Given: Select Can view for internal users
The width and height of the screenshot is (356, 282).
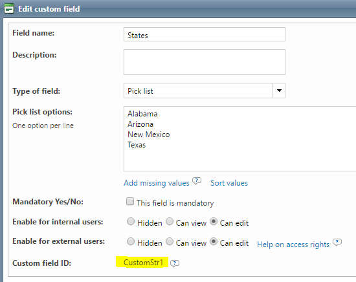Looking at the screenshot, I should (170, 221).
